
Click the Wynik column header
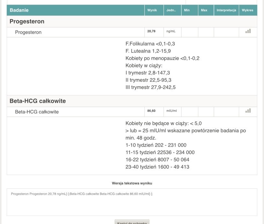pyautogui.click(x=152, y=10)
